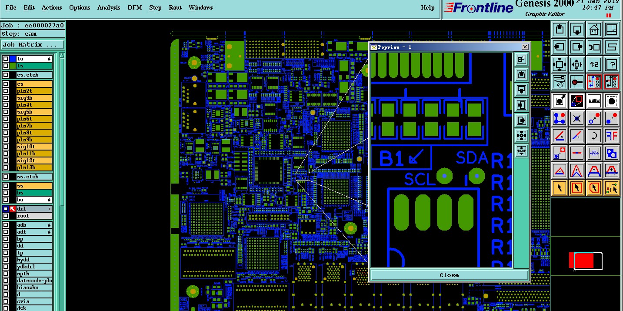Open the Step menu
Screen dimensions: 623x311
pyautogui.click(x=155, y=7)
